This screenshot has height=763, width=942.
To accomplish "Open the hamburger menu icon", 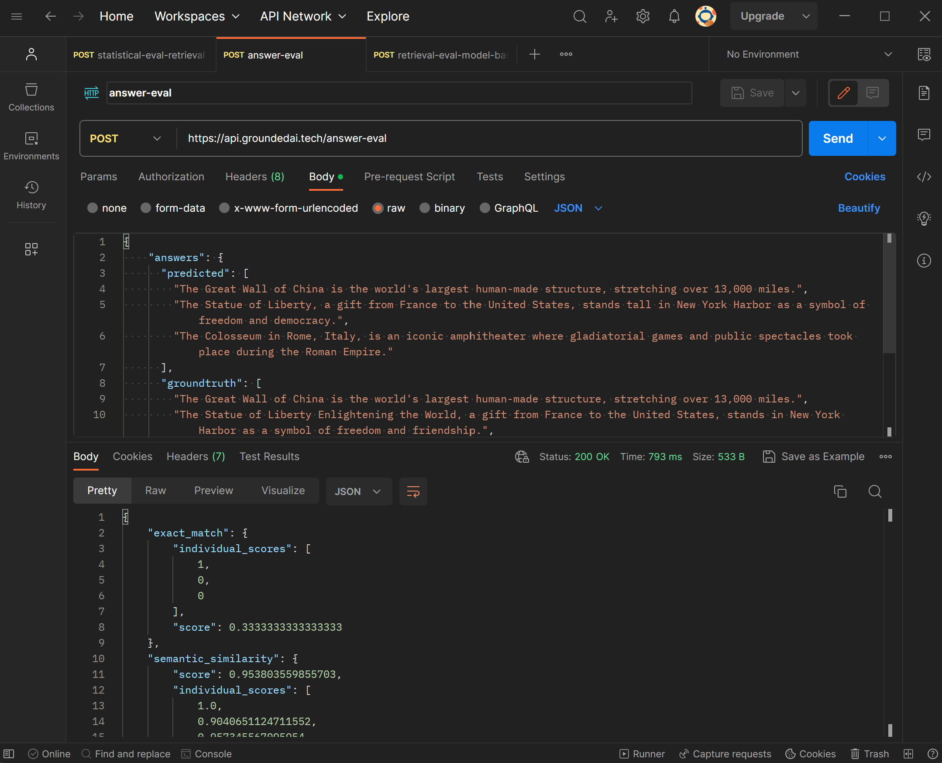I will 17,16.
